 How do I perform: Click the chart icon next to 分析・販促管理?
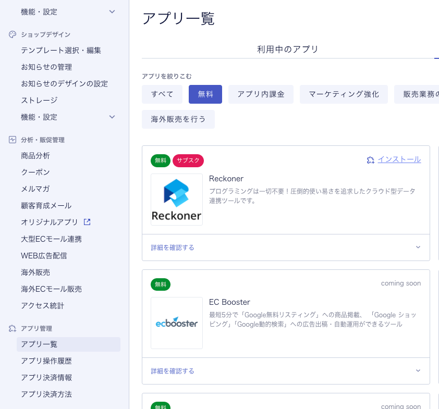pos(13,140)
